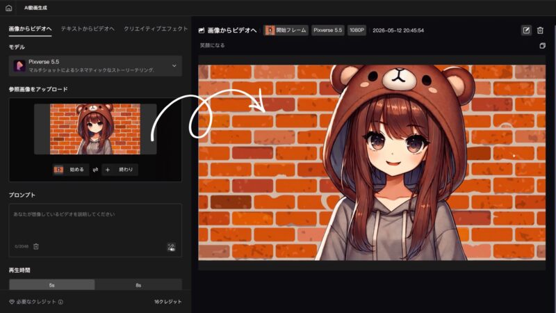Viewport: 556px width, 313px height.
Task: Open the Pixverse 5.5 model dropdown
Action: point(95,65)
